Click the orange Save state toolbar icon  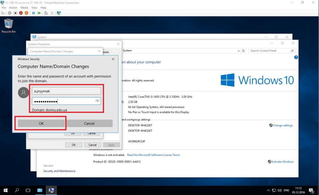[x=26, y=13]
